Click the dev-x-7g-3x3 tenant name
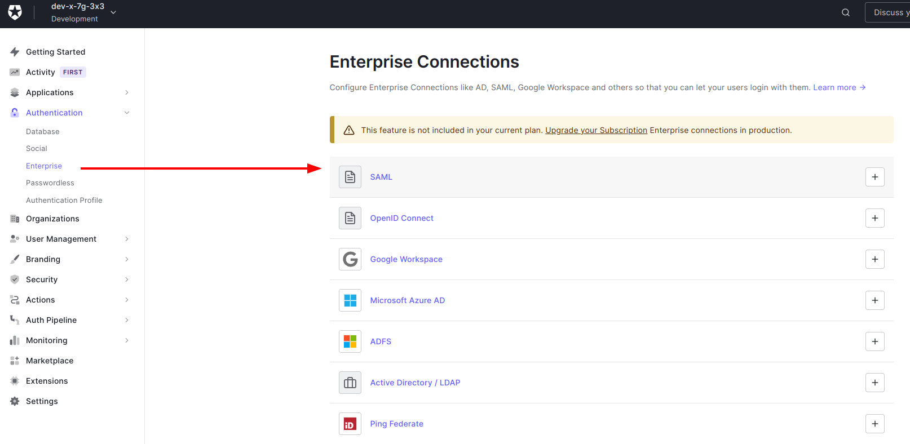This screenshot has width=910, height=444. (x=78, y=6)
